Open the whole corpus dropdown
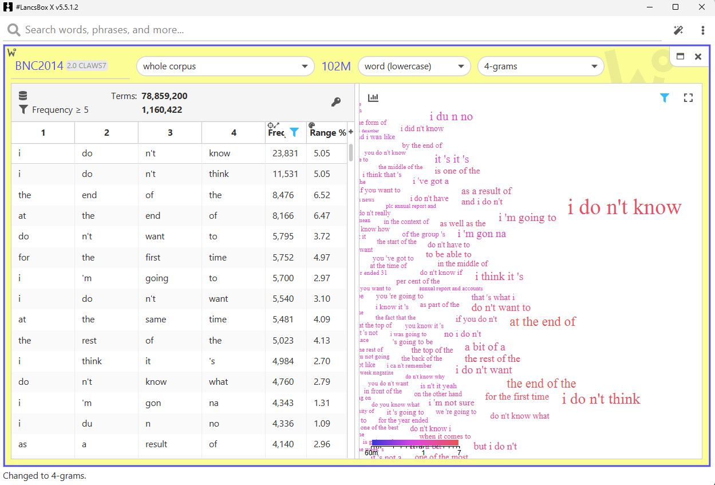This screenshot has height=485, width=715. click(x=225, y=66)
